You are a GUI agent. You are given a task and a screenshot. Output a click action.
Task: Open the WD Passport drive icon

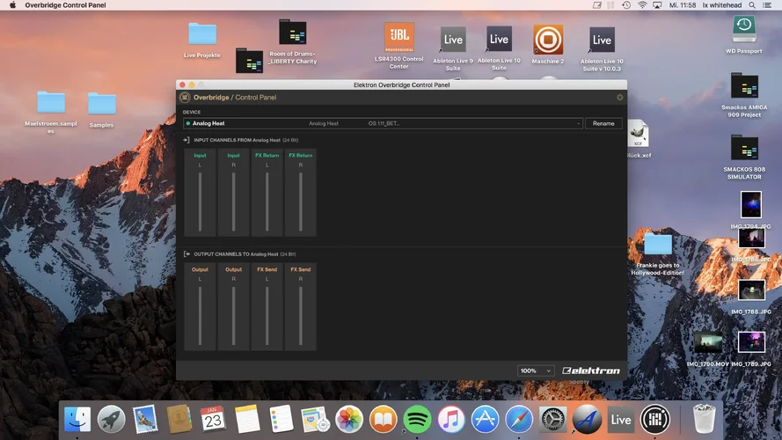click(743, 28)
